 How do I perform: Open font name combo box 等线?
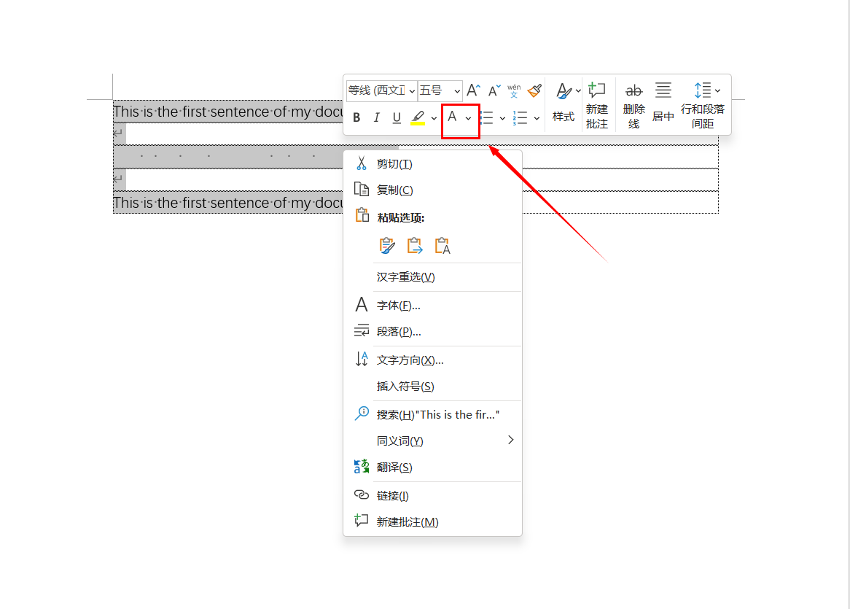pos(382,90)
